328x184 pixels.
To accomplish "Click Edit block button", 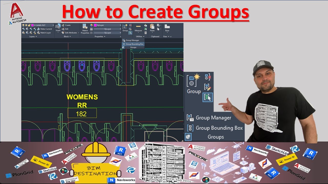I will coord(65,29).
